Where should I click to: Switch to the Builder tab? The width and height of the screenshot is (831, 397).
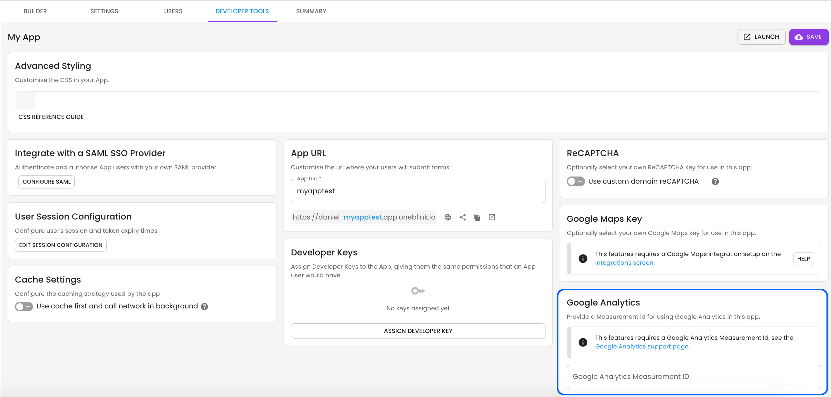point(35,11)
